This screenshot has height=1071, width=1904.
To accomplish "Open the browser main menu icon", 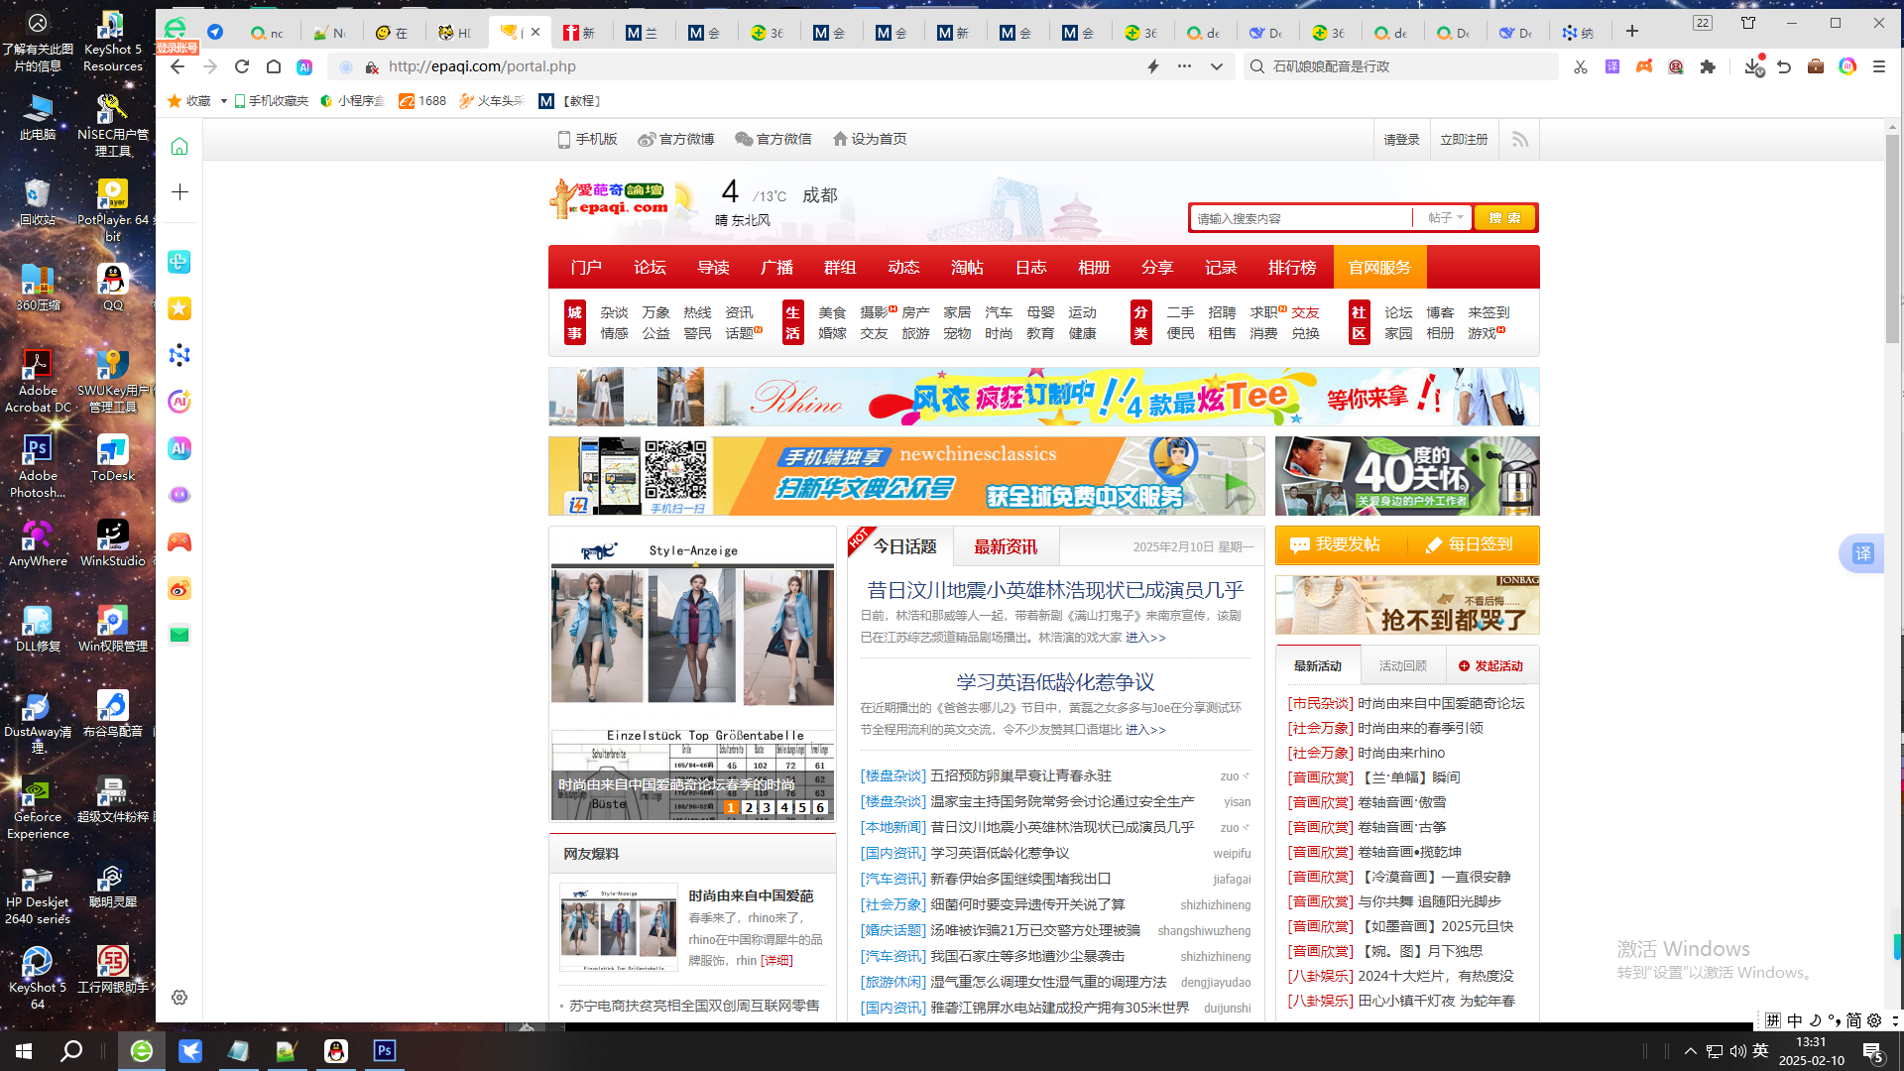I will tap(1879, 66).
